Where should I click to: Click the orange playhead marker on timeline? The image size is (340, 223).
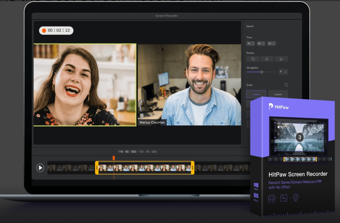114,158
